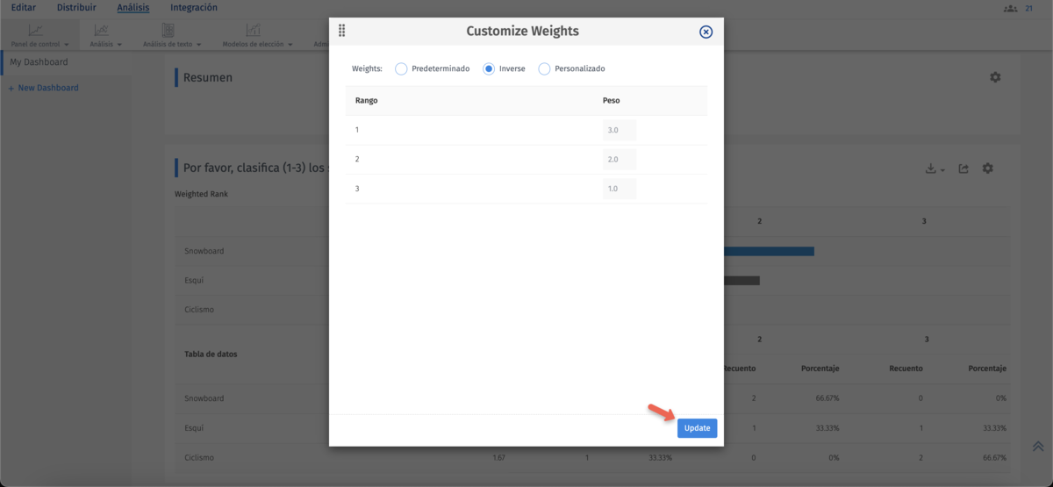The height and width of the screenshot is (487, 1053).
Task: Select the Predeterminado weights option
Action: [x=402, y=68]
